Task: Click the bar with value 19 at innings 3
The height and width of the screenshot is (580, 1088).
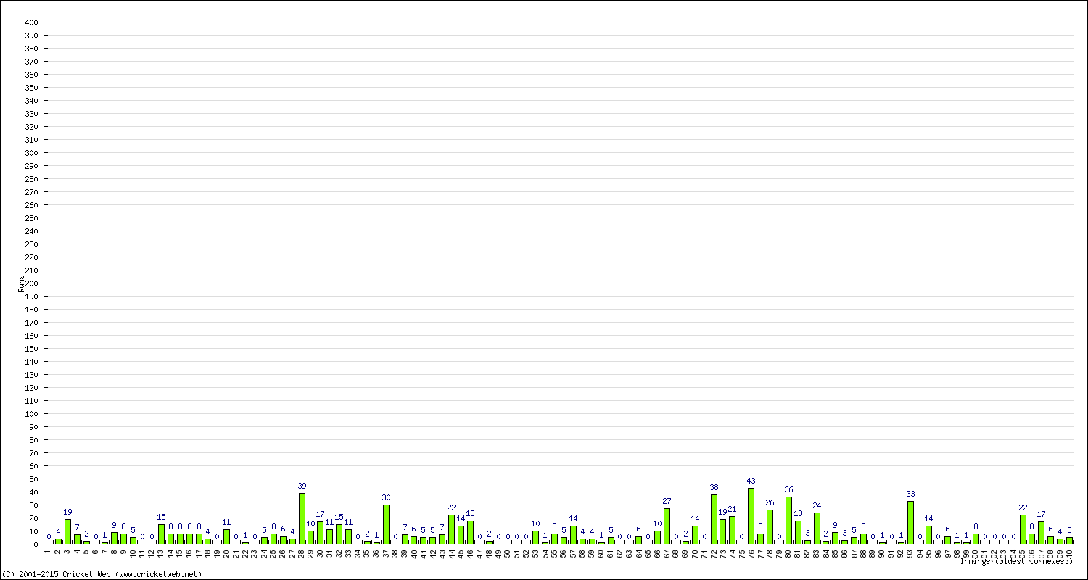Action: (67, 531)
